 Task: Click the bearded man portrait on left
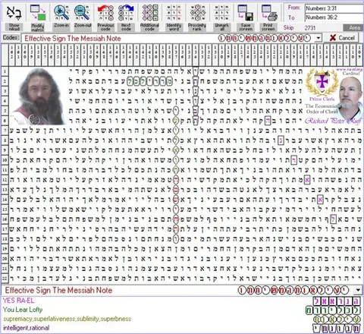click(38, 96)
